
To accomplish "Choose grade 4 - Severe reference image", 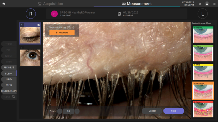I will [x=203, y=109].
